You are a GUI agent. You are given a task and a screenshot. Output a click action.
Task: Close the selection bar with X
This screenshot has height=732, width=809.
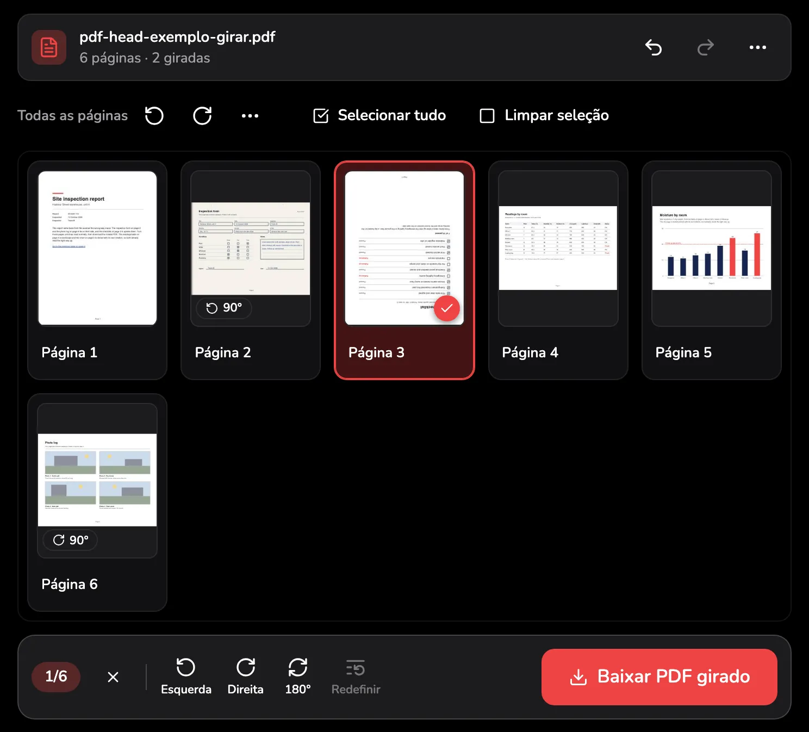tap(113, 677)
